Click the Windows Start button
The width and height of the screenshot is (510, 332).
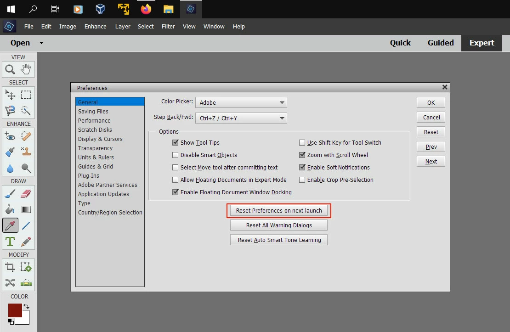[x=11, y=9]
